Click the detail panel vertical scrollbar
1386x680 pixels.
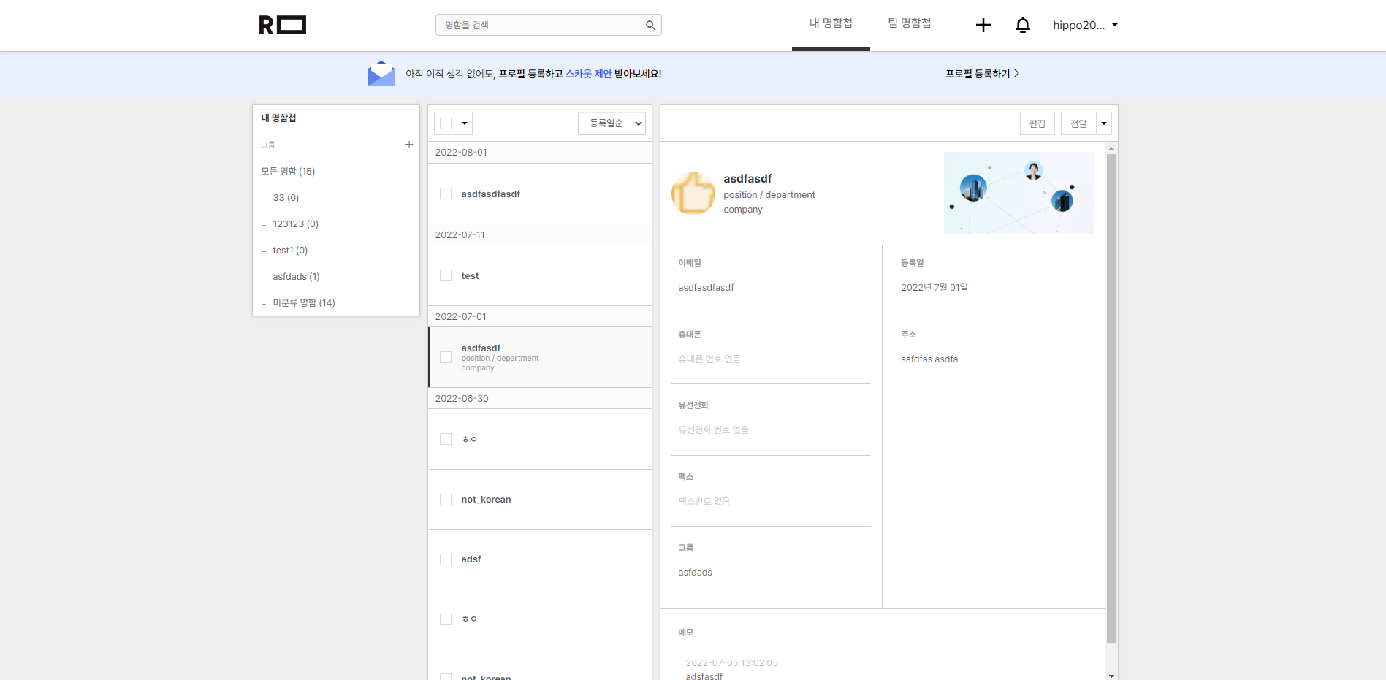click(x=1112, y=398)
